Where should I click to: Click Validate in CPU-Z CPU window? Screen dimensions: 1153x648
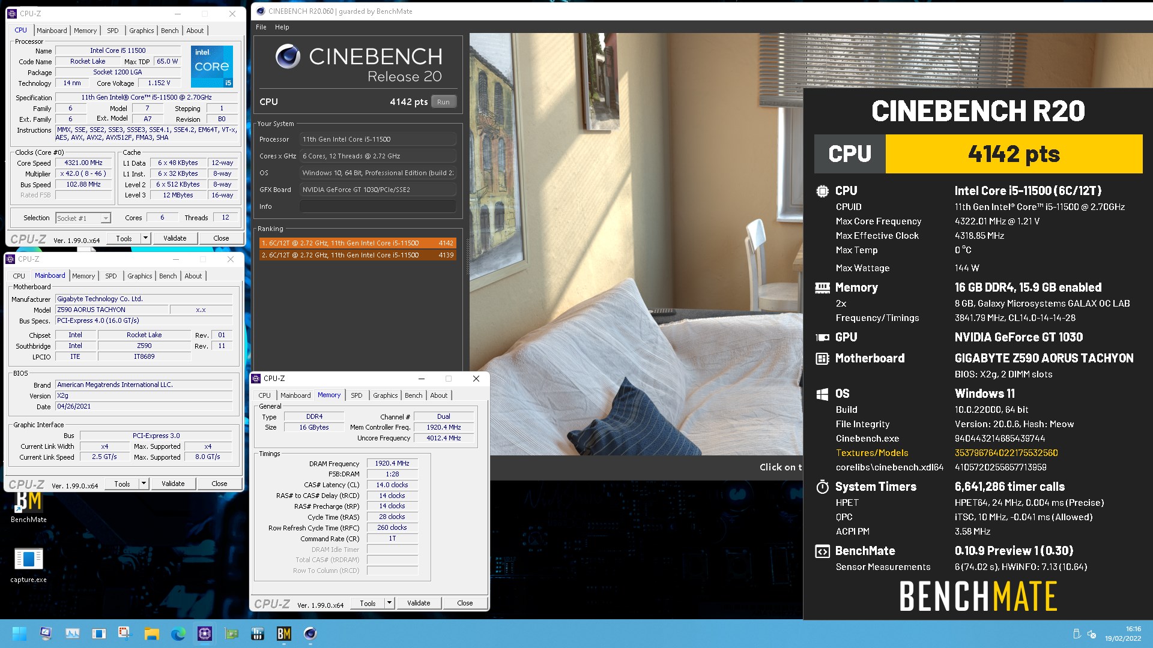pyautogui.click(x=175, y=238)
